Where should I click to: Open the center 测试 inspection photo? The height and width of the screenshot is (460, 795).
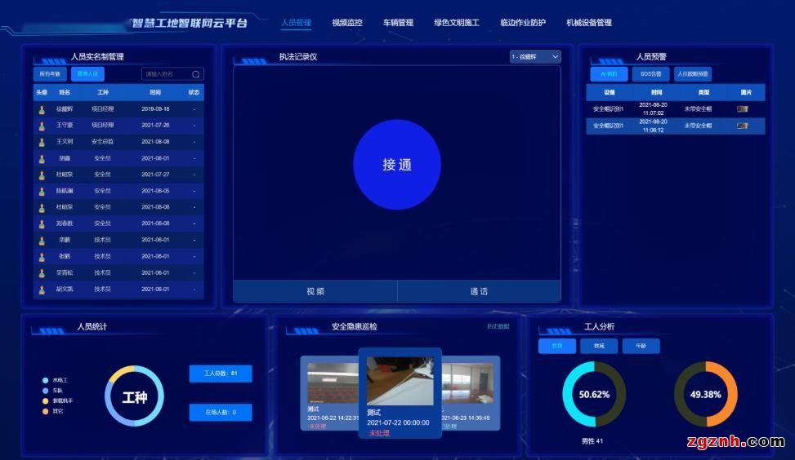point(400,381)
